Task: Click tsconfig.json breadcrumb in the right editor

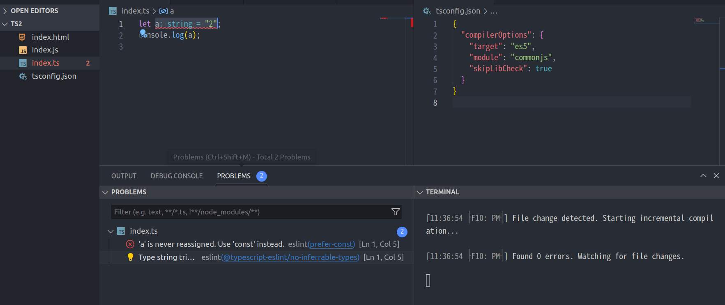Action: (458, 11)
